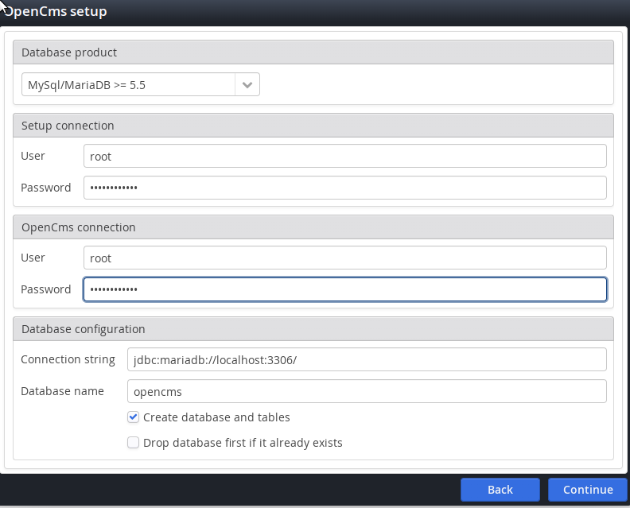Viewport: 630px width, 508px height.
Task: Click the Setup connection section header
Action: click(313, 126)
